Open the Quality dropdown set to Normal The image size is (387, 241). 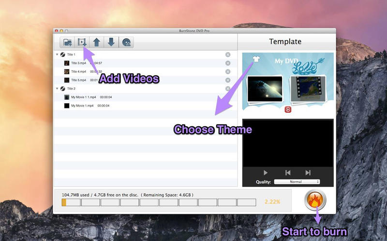297,182
